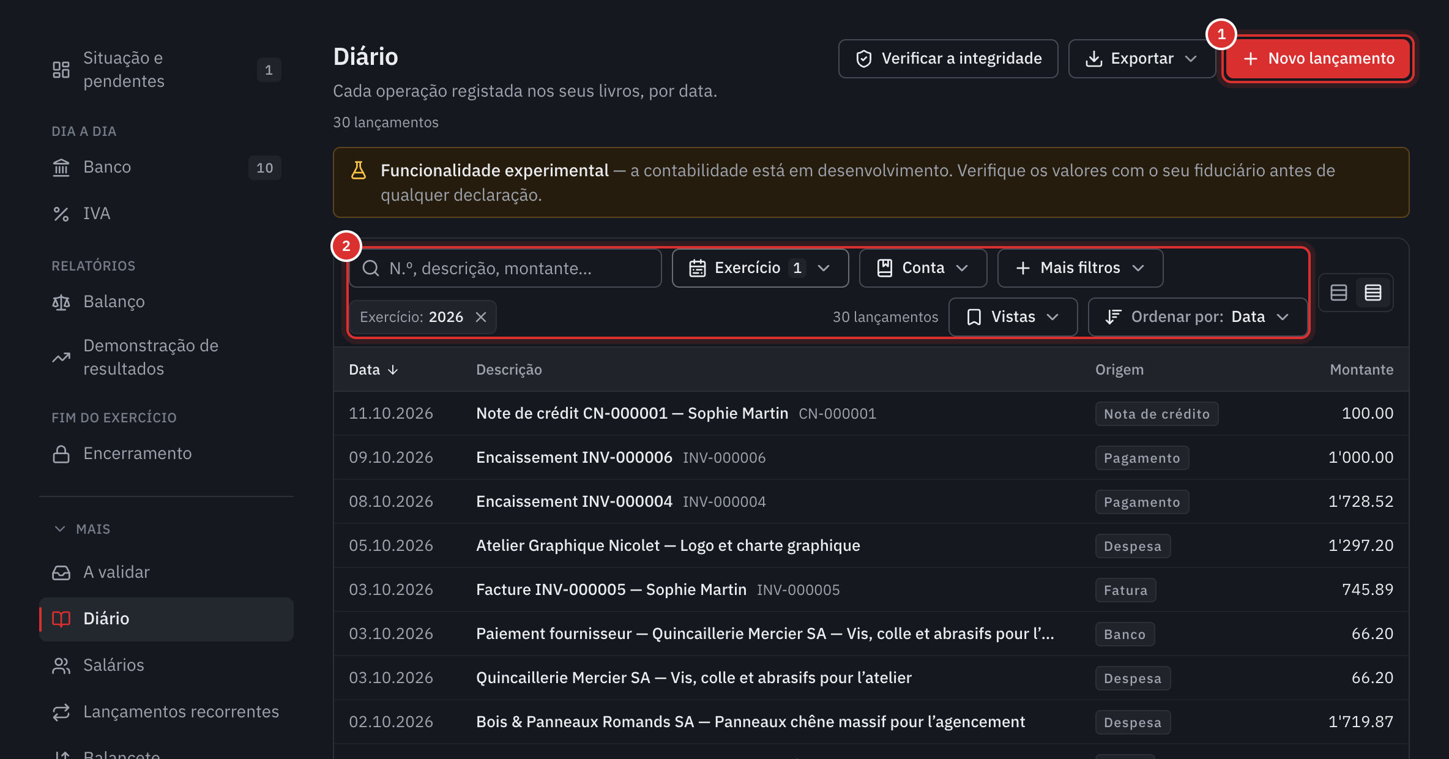
Task: Change Ordenar por: Data sorting
Action: click(x=1198, y=317)
